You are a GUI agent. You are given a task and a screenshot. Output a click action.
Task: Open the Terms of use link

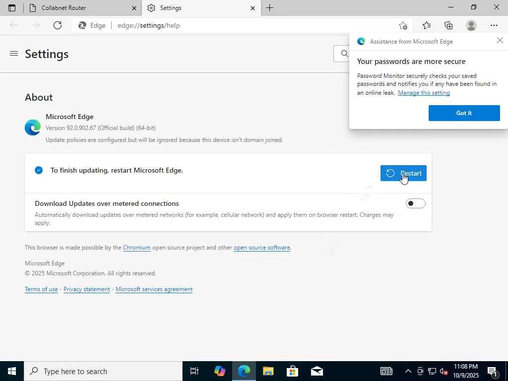point(41,289)
